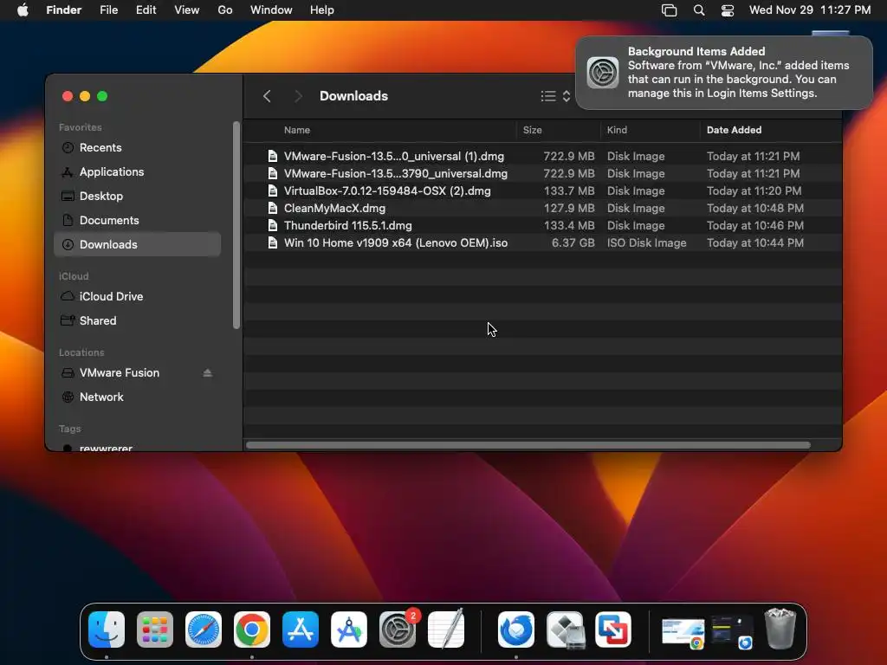Open the App Store Dock icon

[301, 629]
